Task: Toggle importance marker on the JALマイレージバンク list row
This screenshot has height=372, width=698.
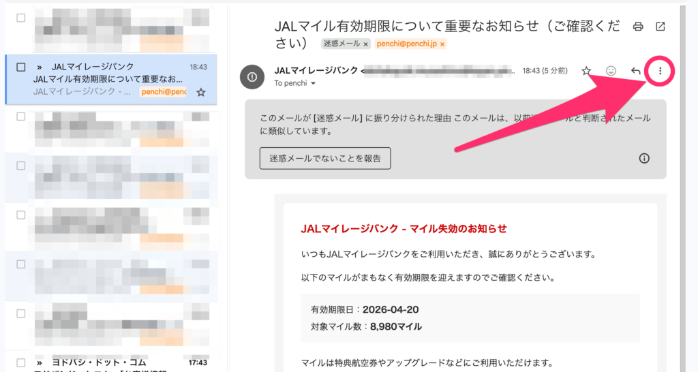Action: pos(40,67)
